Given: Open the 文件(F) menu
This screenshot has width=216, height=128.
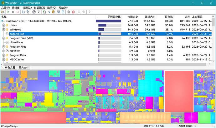Looking at the screenshot, I should pyautogui.click(x=5, y=8).
